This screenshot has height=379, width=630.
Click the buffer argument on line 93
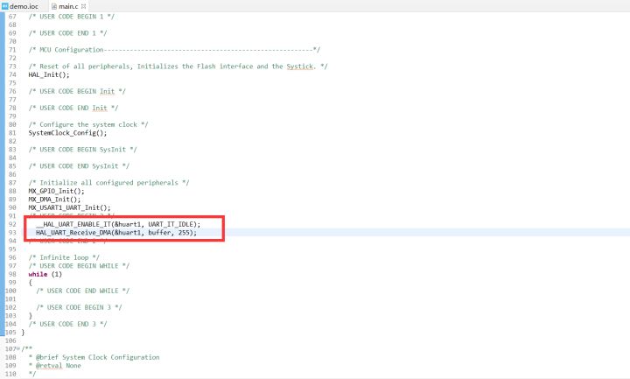tap(159, 233)
